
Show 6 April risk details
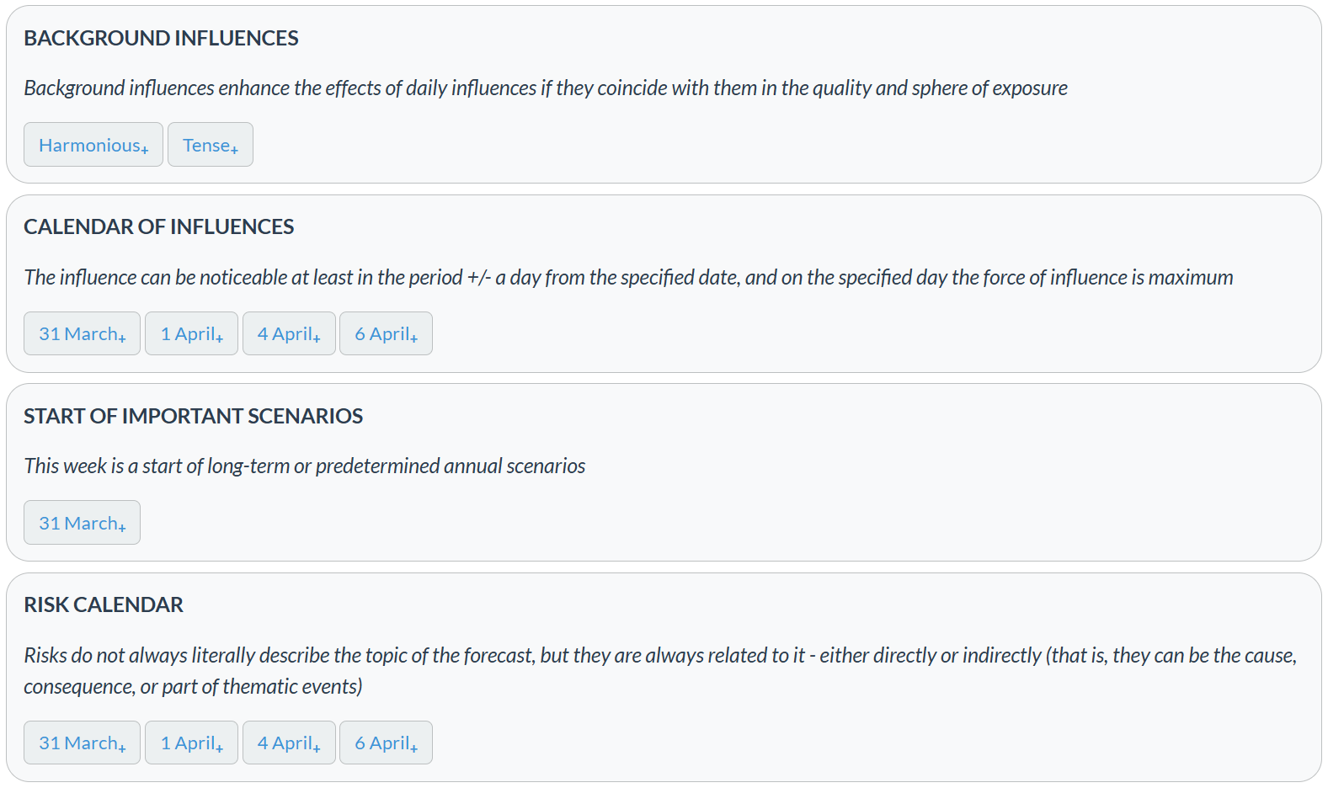pyautogui.click(x=385, y=742)
